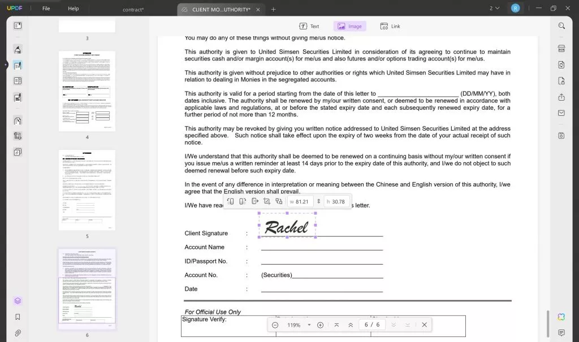Viewport: 579px width, 342px height.
Task: Replace the selected signature image
Action: 280,201
